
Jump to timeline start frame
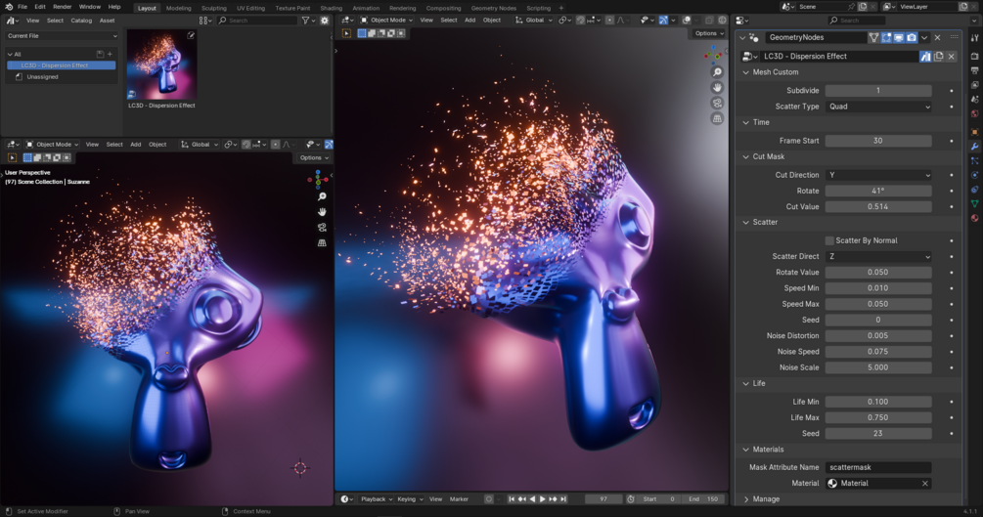coord(512,498)
